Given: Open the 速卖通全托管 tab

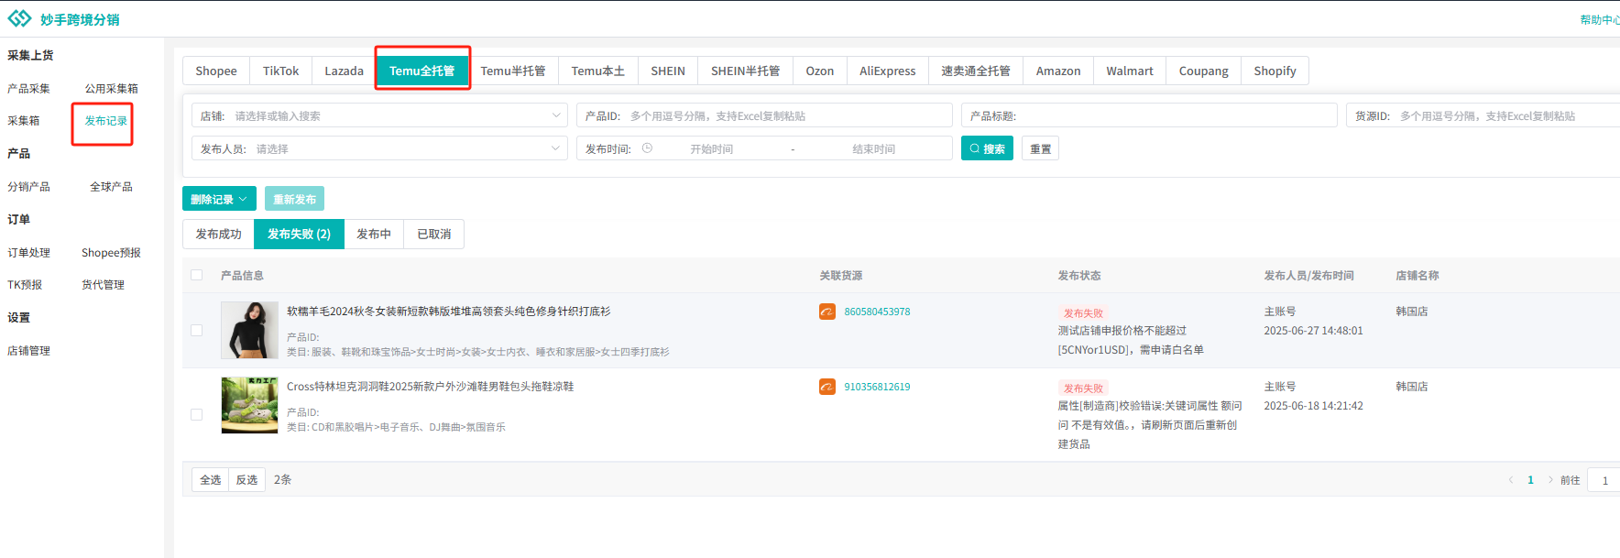Looking at the screenshot, I should point(976,71).
